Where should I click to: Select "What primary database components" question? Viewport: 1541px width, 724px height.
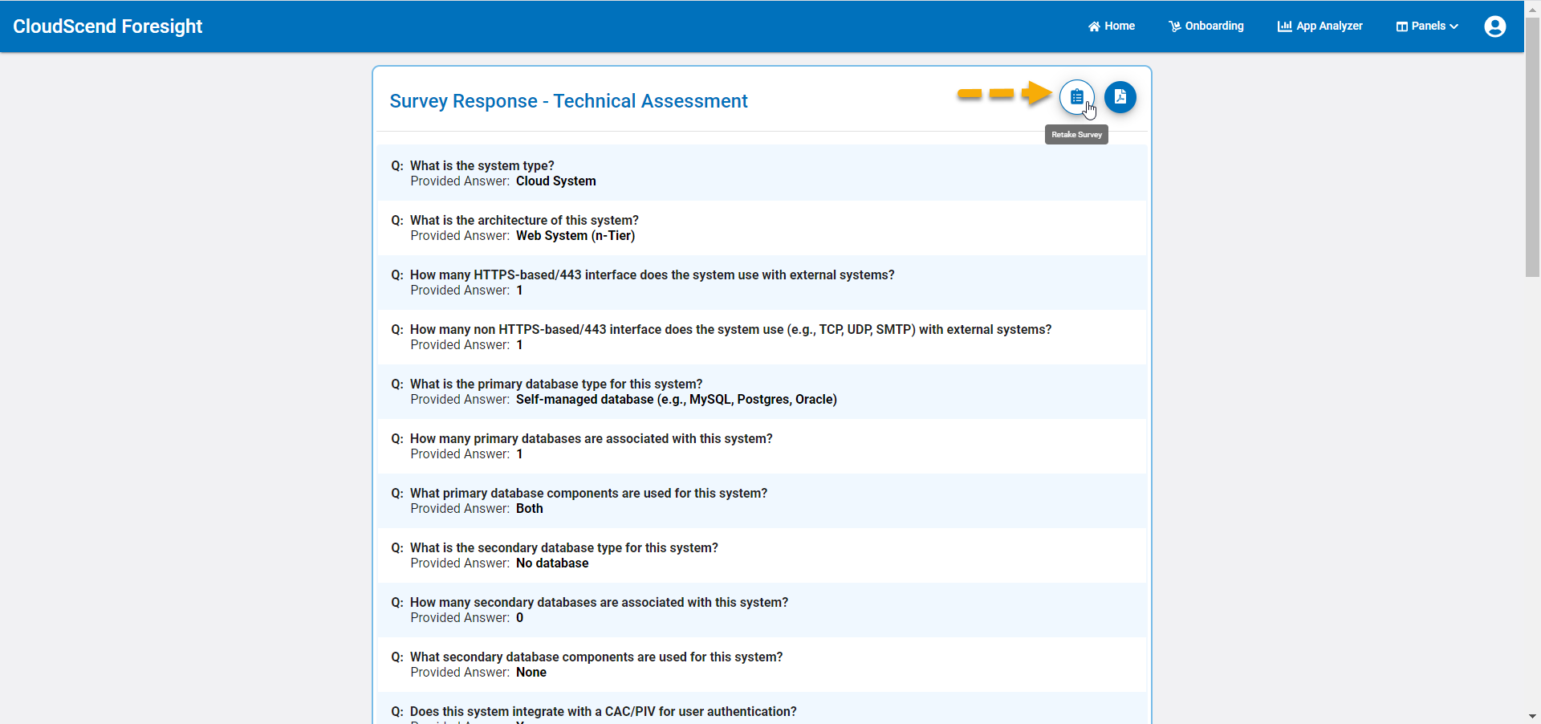pyautogui.click(x=588, y=494)
